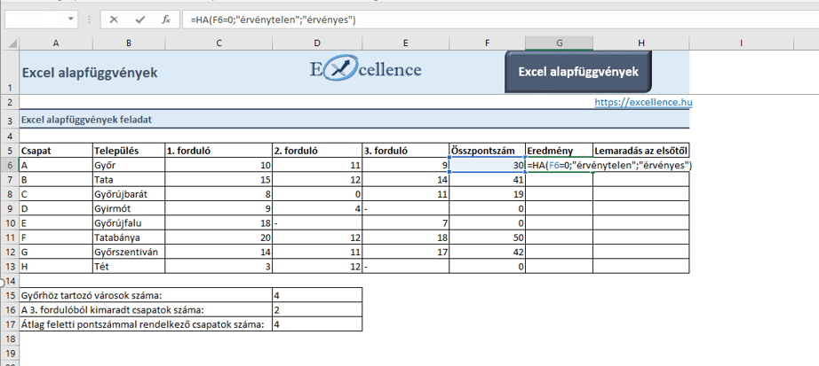Select the Összpontszám cell showing 30
This screenshot has height=366, width=819.
click(487, 165)
